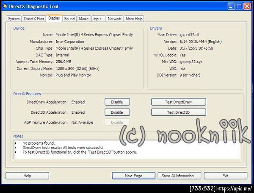This screenshot has width=254, height=193.
Task: Select the Display tab
Action: [x=54, y=18]
